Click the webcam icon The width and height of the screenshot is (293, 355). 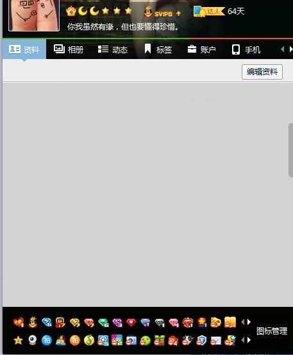(33, 340)
